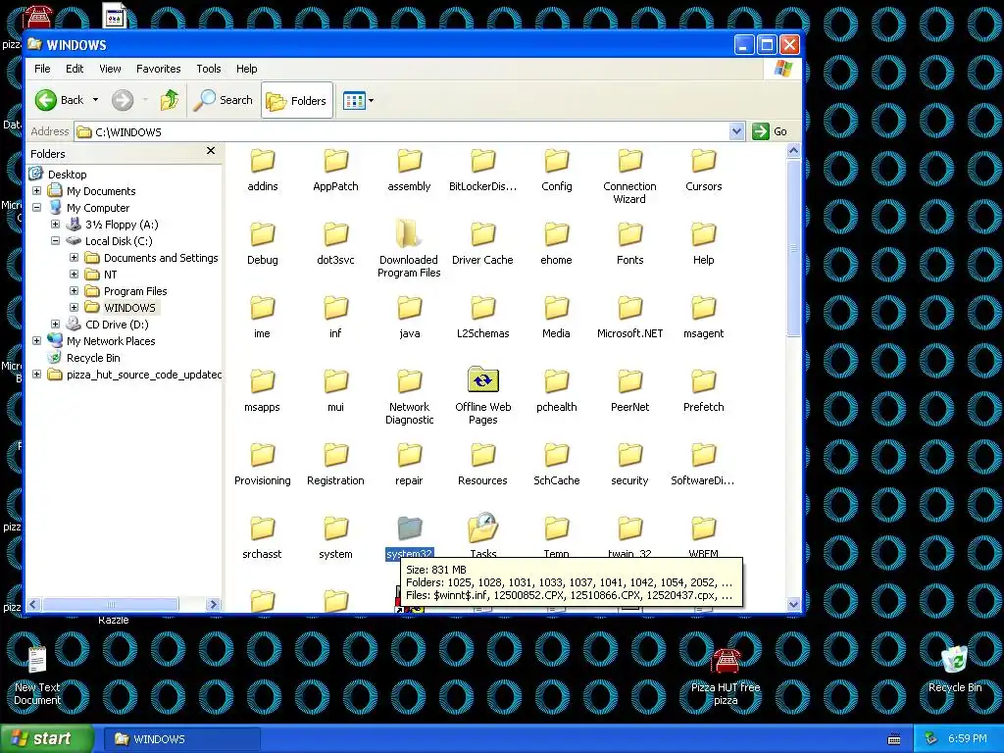Expand My Documents tree node
The height and width of the screenshot is (753, 1004).
click(36, 191)
